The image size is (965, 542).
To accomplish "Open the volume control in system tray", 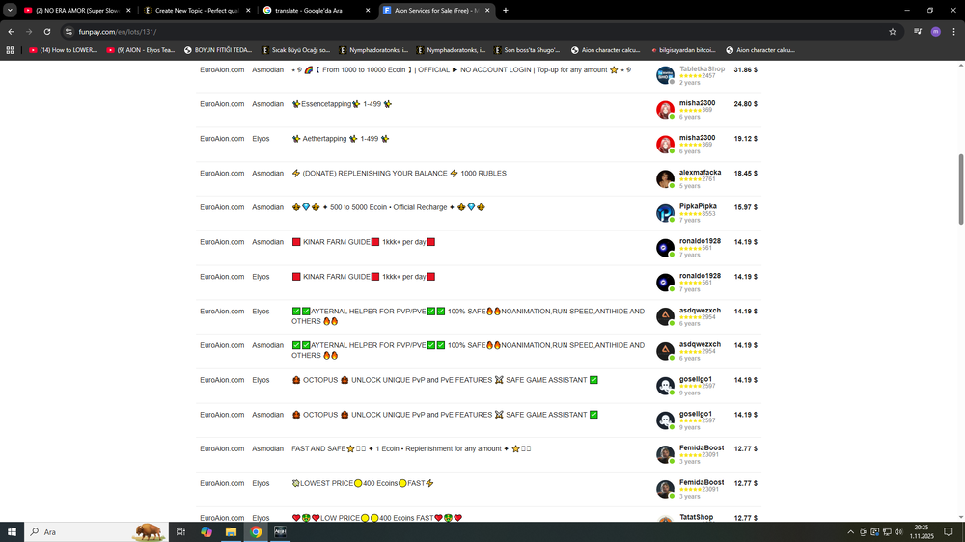I will (898, 532).
